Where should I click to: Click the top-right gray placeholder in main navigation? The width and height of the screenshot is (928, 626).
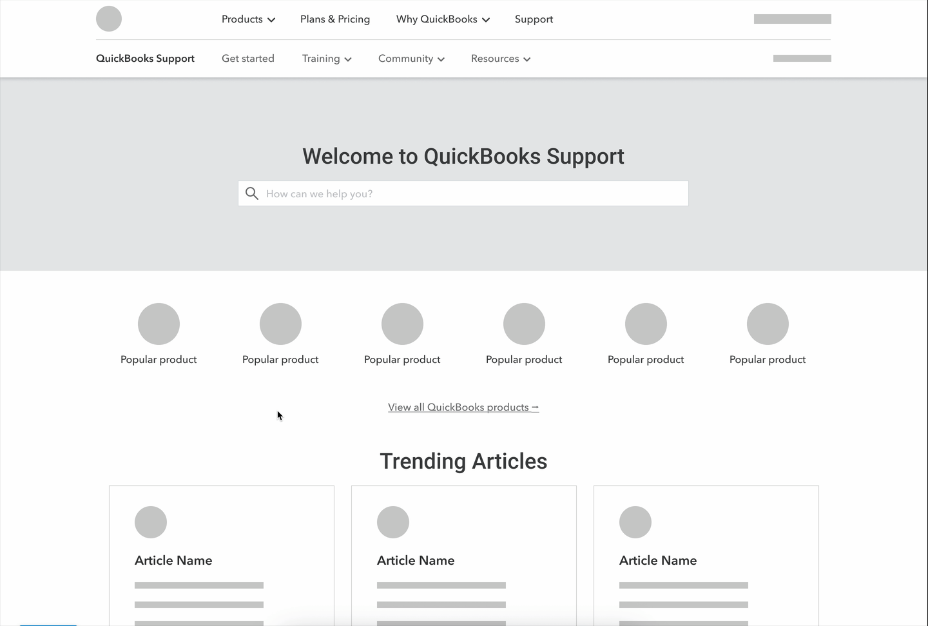(x=793, y=19)
